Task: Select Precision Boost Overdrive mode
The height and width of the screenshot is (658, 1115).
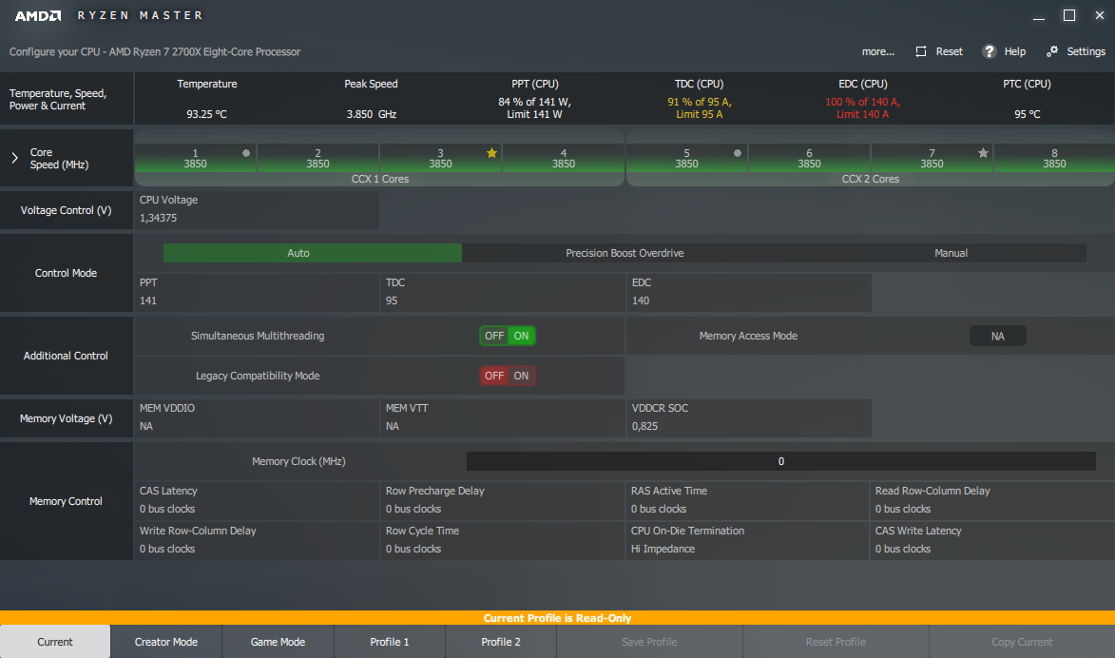Action: click(625, 253)
